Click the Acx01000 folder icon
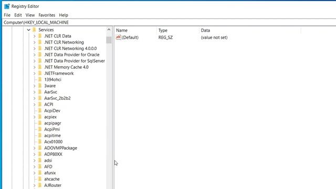This screenshot has width=336, height=189. point(40,141)
